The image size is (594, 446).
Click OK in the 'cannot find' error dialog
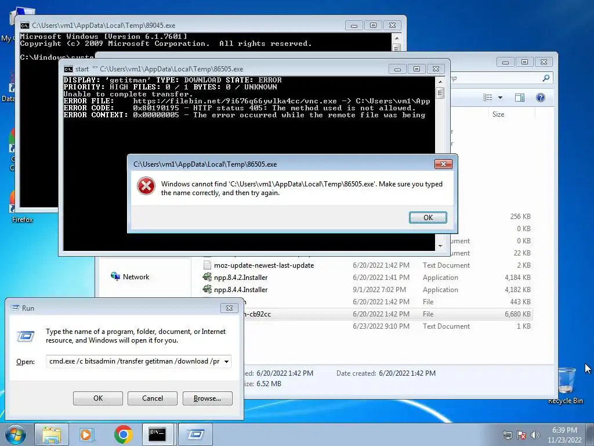(428, 217)
